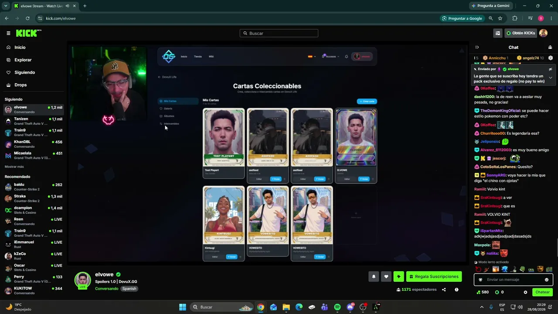Report stream via exclamation icon
558x314 pixels.
(x=456, y=290)
